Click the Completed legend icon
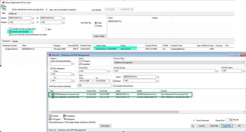Image resolution: width=246 pixels, height=132 pixels. pos(64,116)
